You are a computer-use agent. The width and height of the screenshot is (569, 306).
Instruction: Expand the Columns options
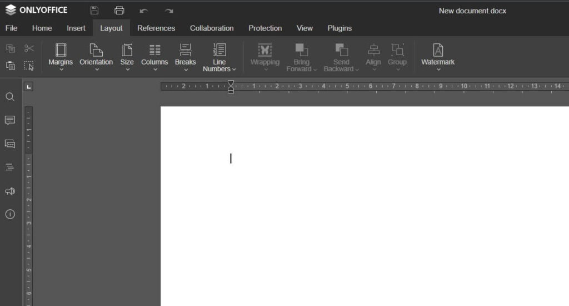154,57
